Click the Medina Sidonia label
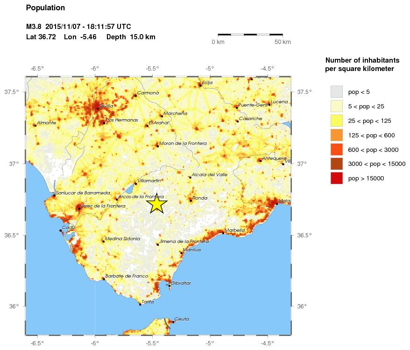Image resolution: width=410 pixels, height=350 pixels. [x=122, y=239]
